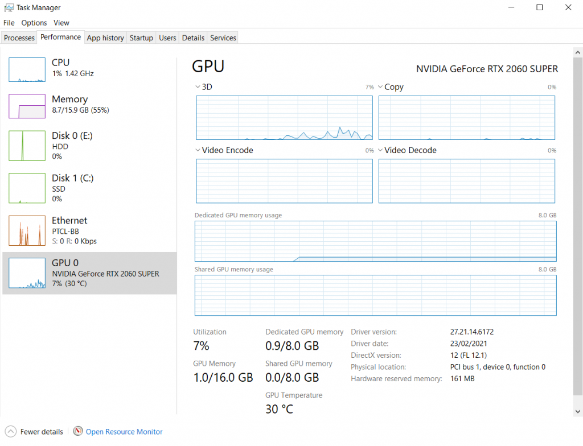583x446 pixels.
Task: Select the CPU usage graph thumbnail
Action: pyautogui.click(x=27, y=69)
